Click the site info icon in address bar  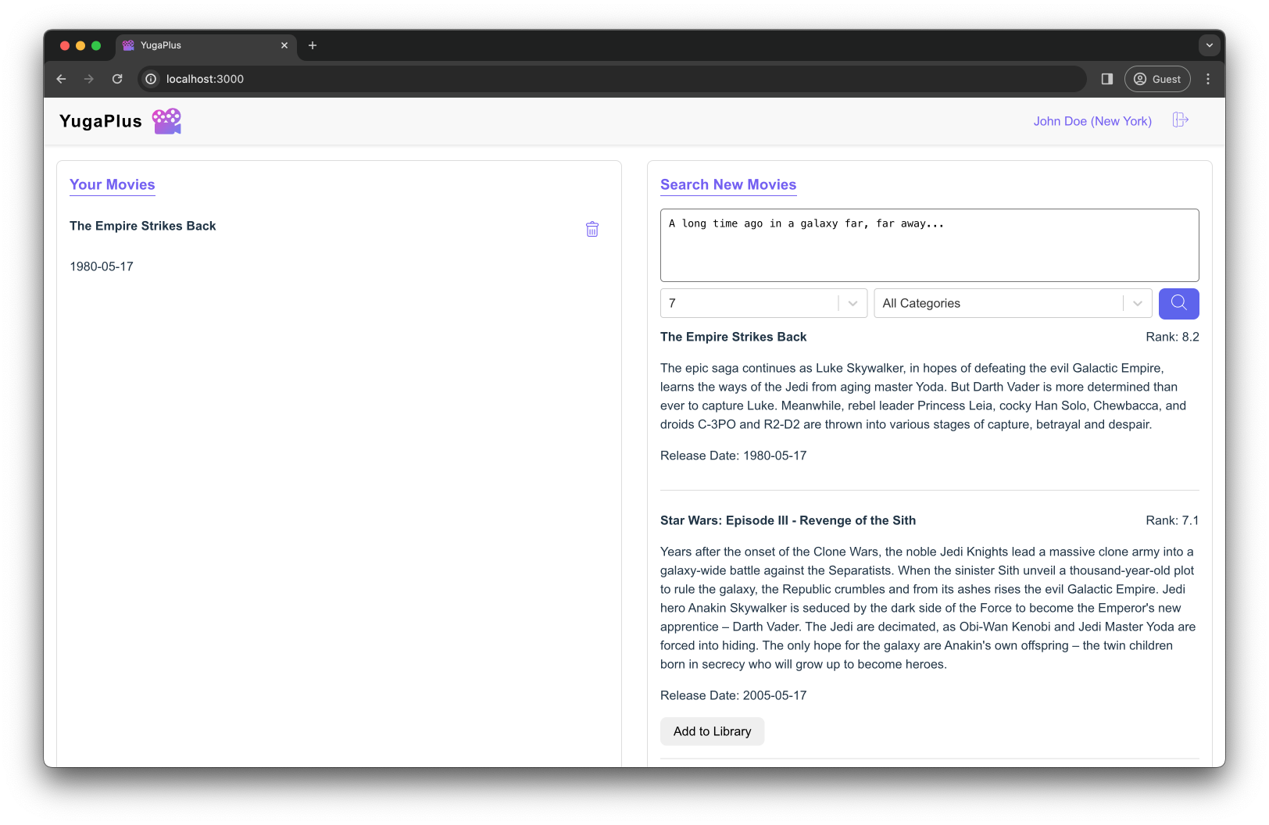pyautogui.click(x=149, y=79)
